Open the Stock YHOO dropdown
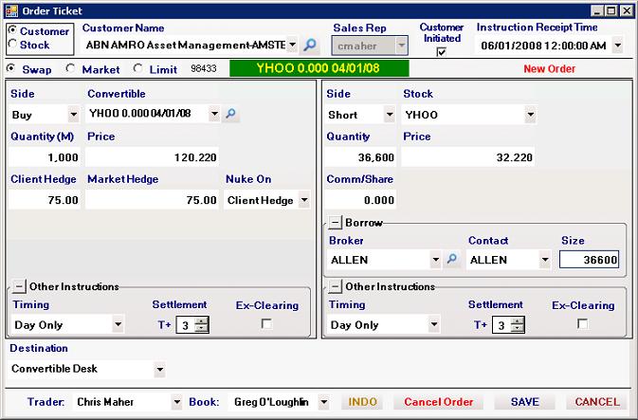Image resolution: width=638 pixels, height=420 pixels. coord(530,115)
